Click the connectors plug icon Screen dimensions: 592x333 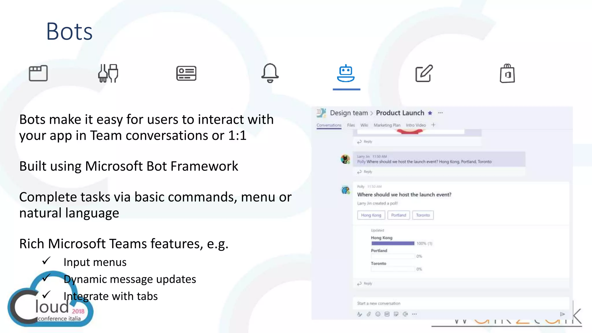point(108,73)
